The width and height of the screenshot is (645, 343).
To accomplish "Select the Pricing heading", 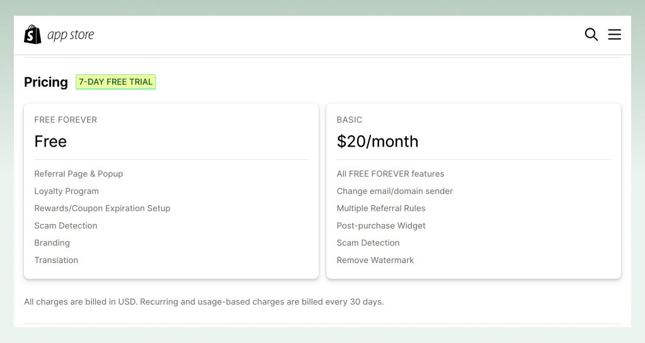I will [45, 82].
